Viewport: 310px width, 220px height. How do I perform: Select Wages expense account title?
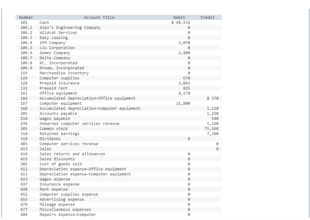coord(55,179)
